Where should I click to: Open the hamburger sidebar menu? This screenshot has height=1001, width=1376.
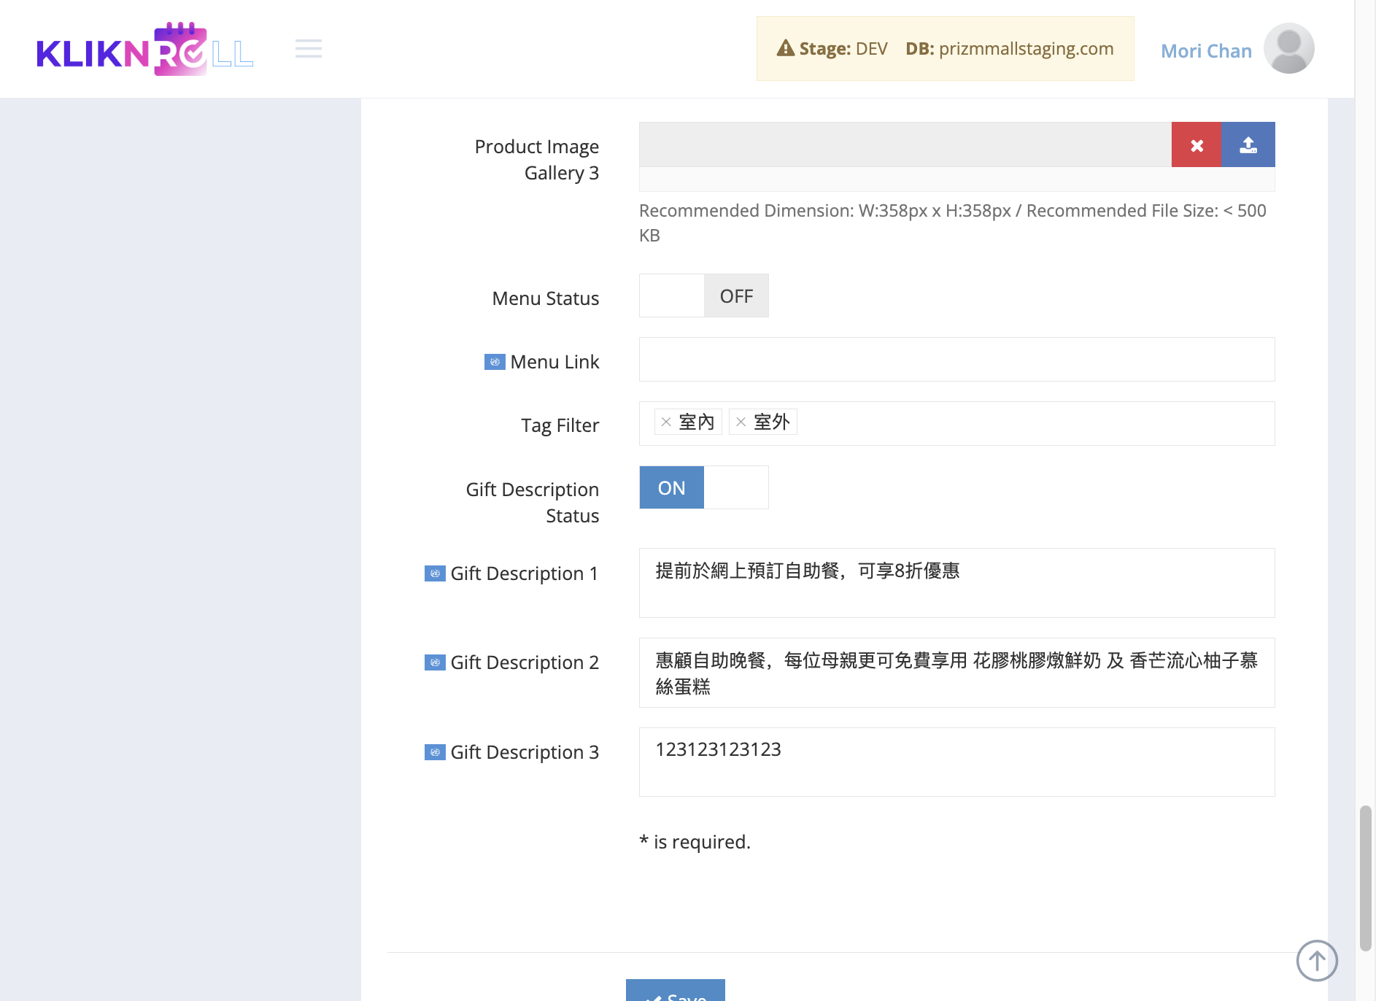[309, 49]
